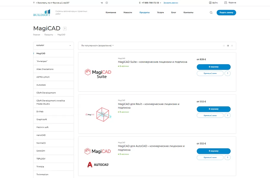This screenshot has height=178, width=270.
Task: Click the Buildsoft logo
Action: click(x=42, y=13)
